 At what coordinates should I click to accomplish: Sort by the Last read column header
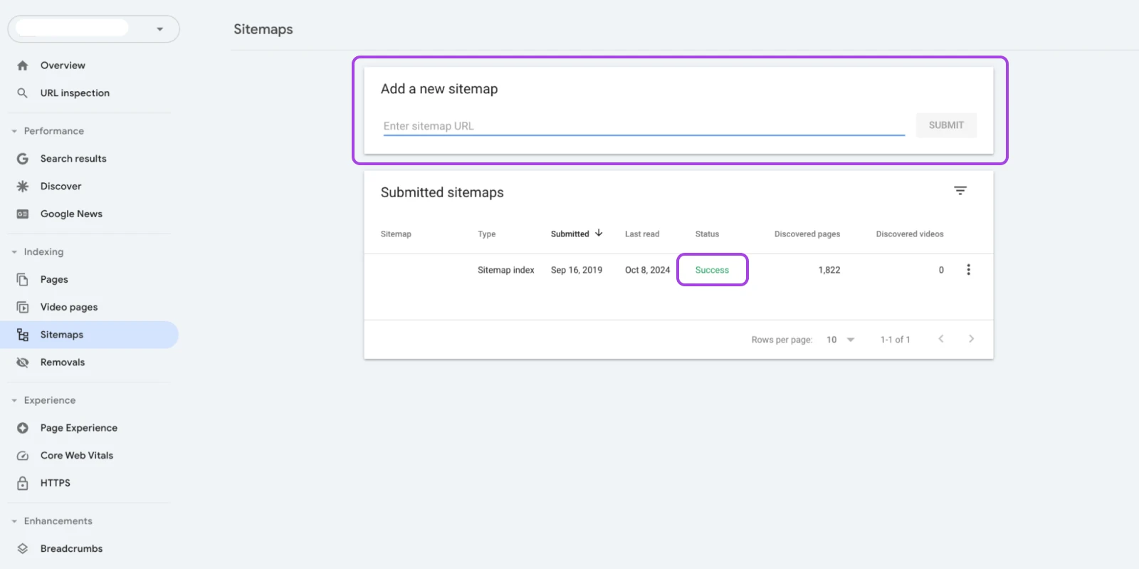[x=642, y=234]
